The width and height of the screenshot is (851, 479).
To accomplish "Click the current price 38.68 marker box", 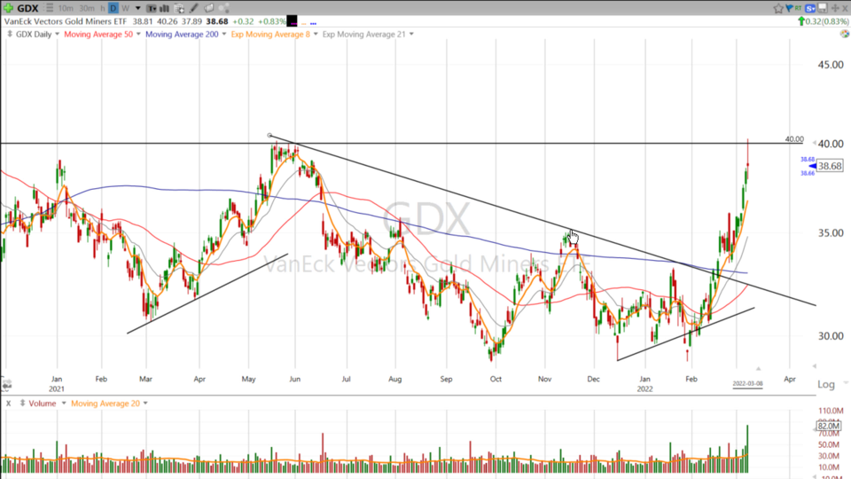I will tap(830, 166).
